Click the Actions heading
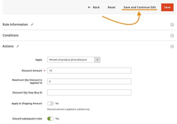Image resolution: width=177 pixels, height=124 pixels. 8,46
